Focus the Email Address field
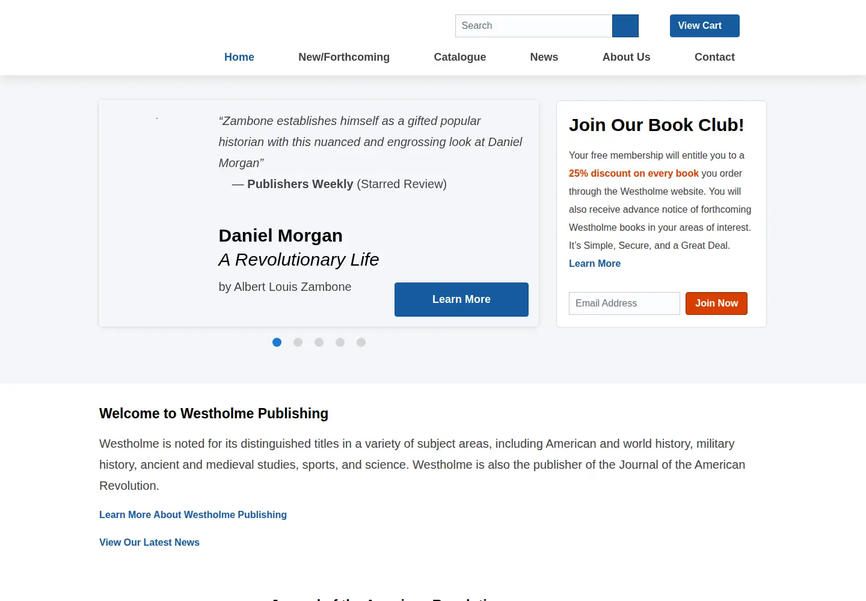866x601 pixels. pyautogui.click(x=624, y=304)
